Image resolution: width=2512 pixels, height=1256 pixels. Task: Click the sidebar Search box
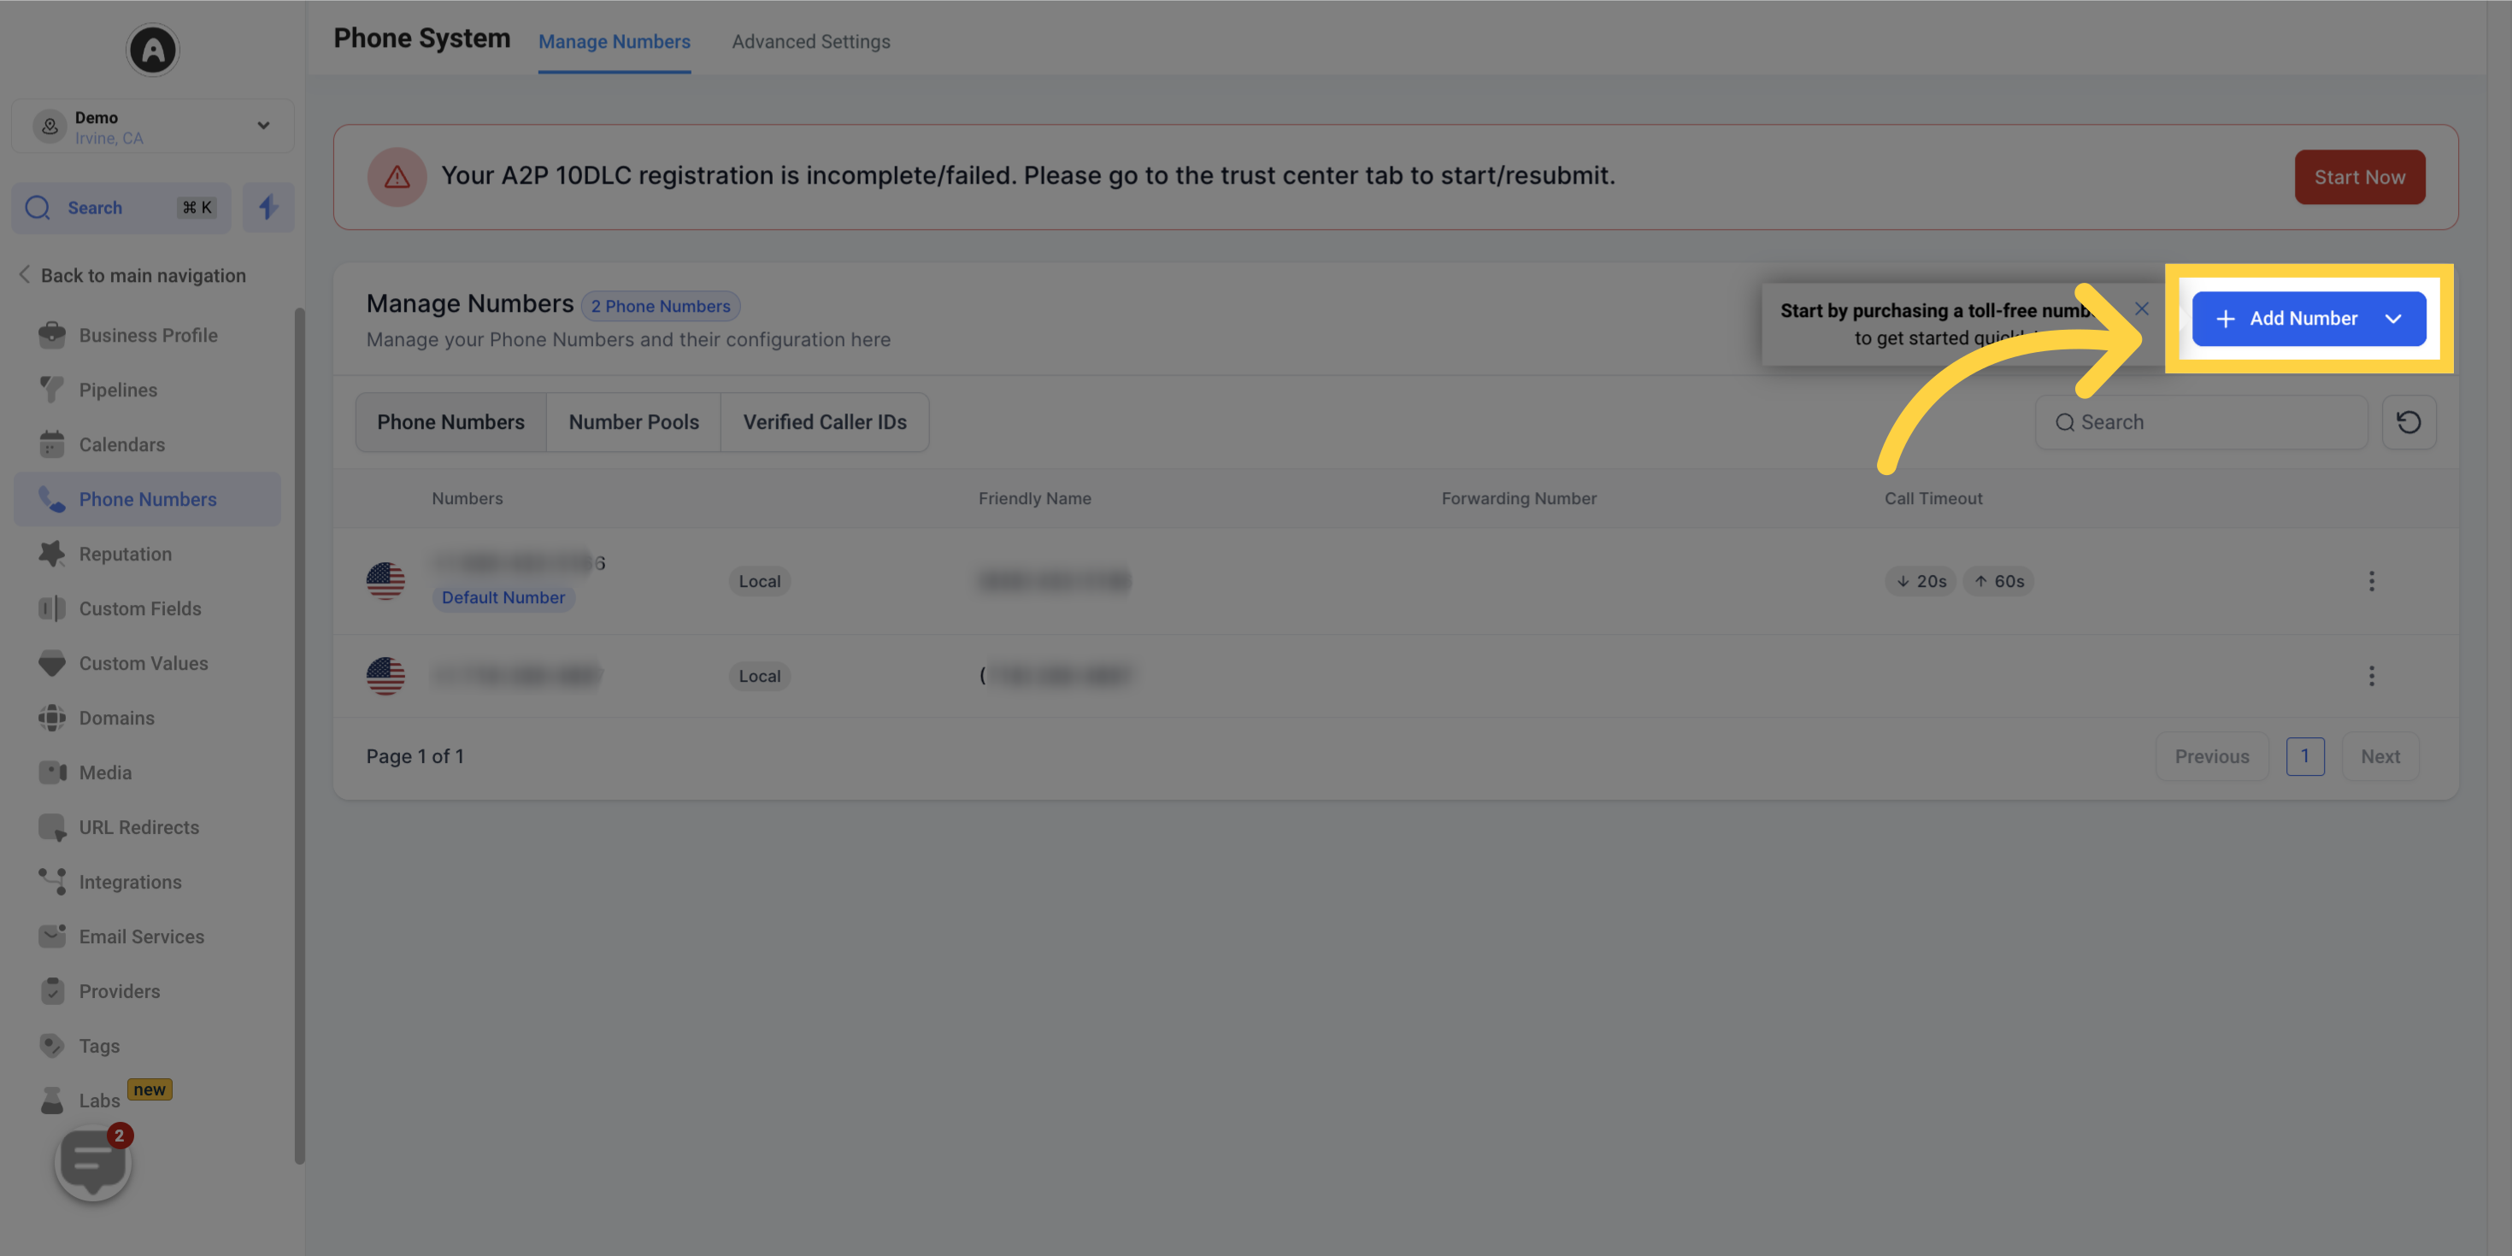pos(121,208)
